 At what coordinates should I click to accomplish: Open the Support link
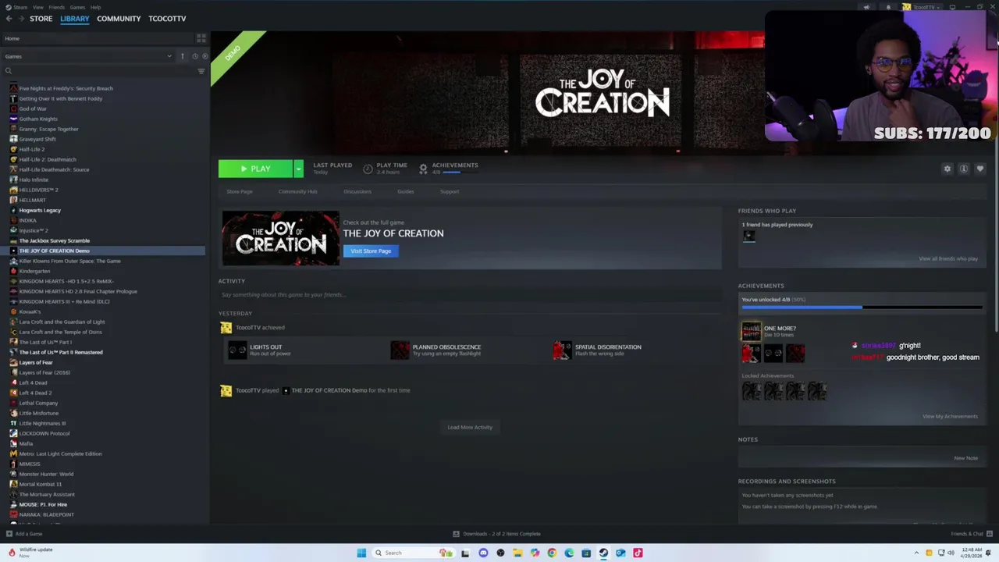pos(450,191)
